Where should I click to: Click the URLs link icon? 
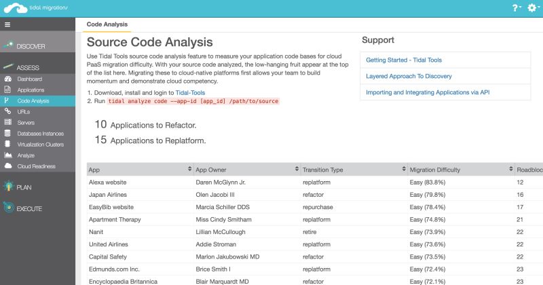pos(7,111)
